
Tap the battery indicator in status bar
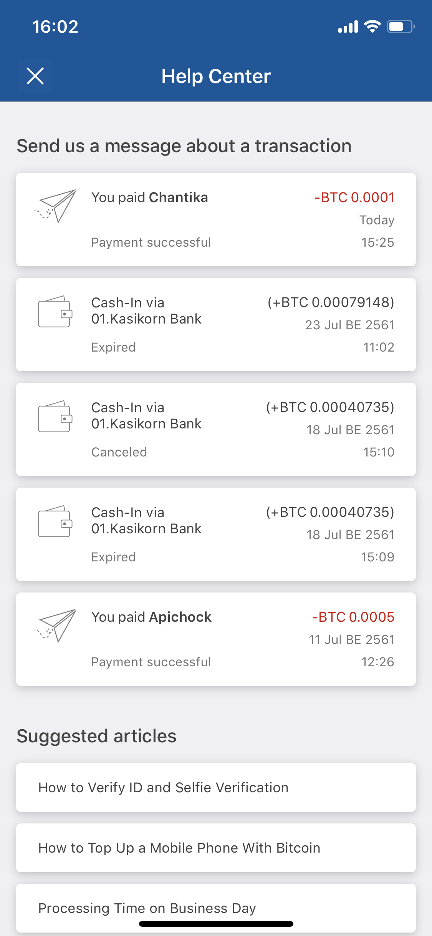[401, 27]
